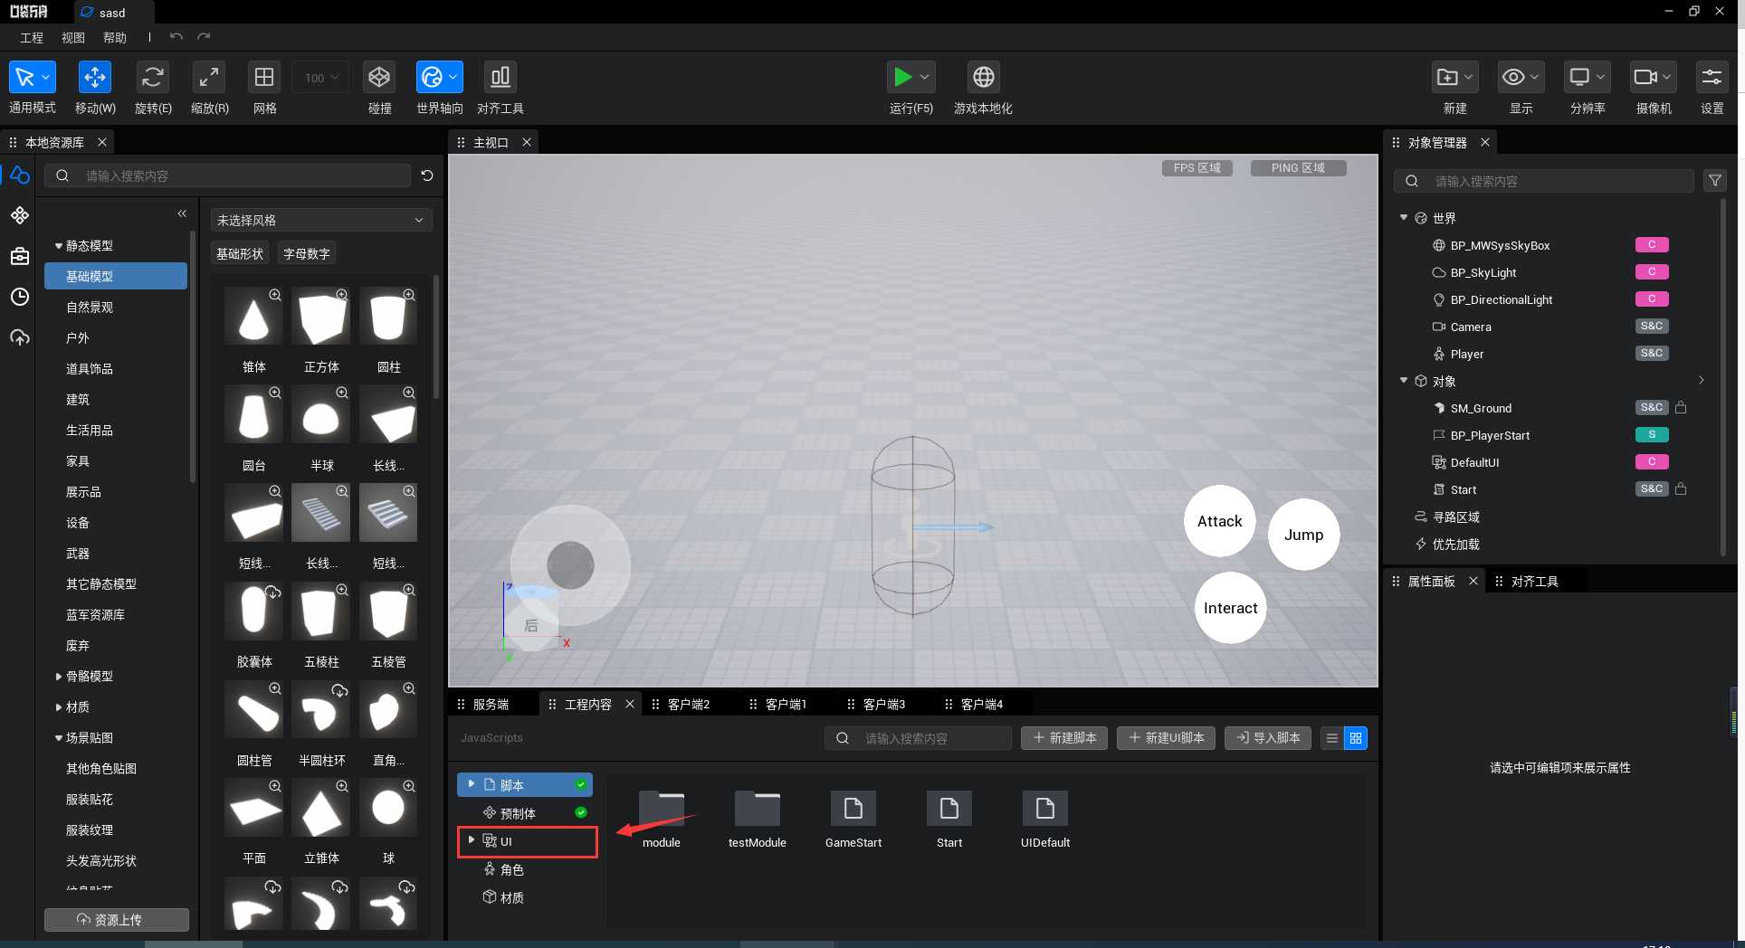Click the 世界轴向 world axis icon

coord(432,78)
